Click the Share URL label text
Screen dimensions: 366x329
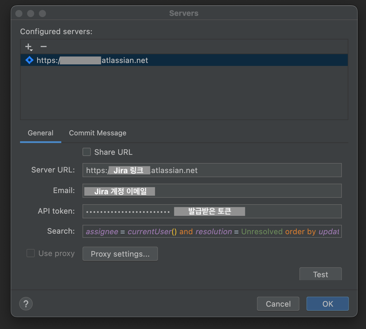(113, 152)
